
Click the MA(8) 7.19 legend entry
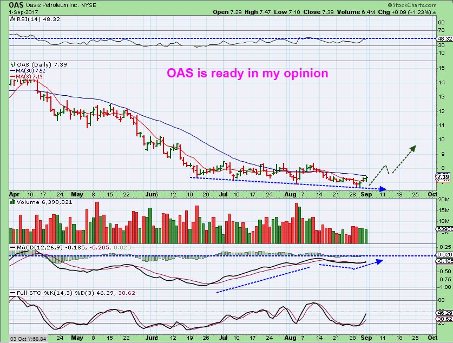27,76
